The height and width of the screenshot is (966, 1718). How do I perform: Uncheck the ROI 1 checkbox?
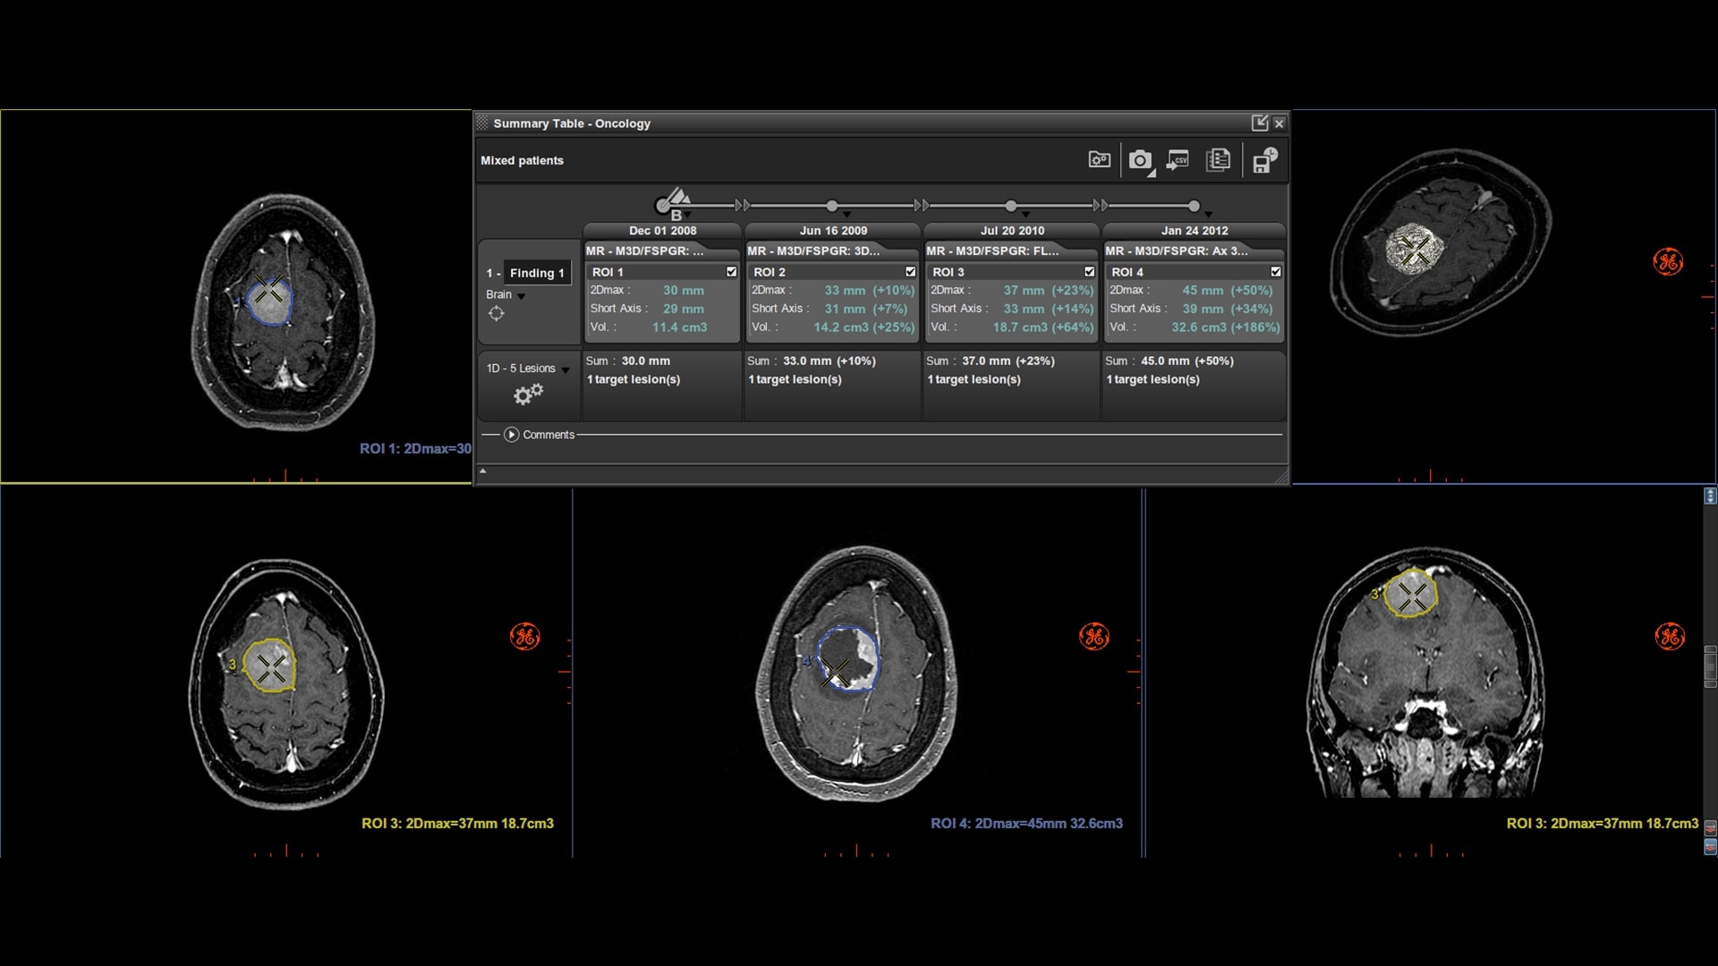(x=732, y=271)
